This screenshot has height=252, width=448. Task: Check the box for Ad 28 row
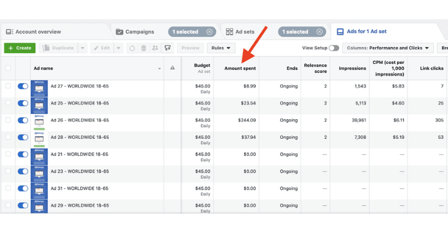(8, 137)
